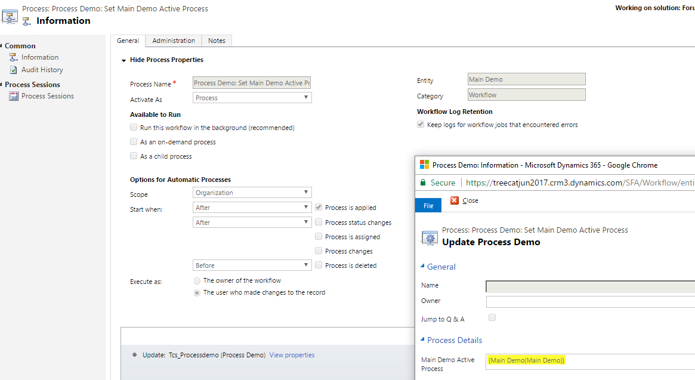This screenshot has height=380, width=695.
Task: Select user who made changes radio
Action: tap(197, 293)
